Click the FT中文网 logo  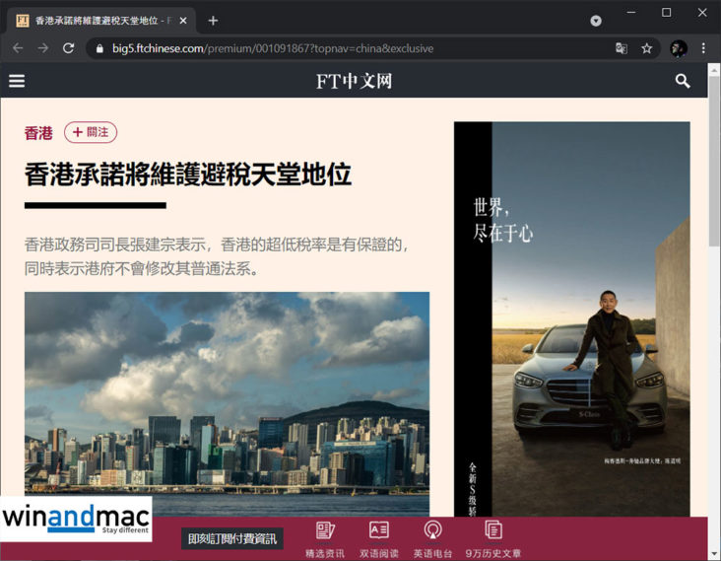tap(354, 81)
